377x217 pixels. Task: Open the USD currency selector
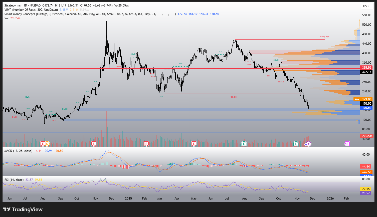coord(366,6)
